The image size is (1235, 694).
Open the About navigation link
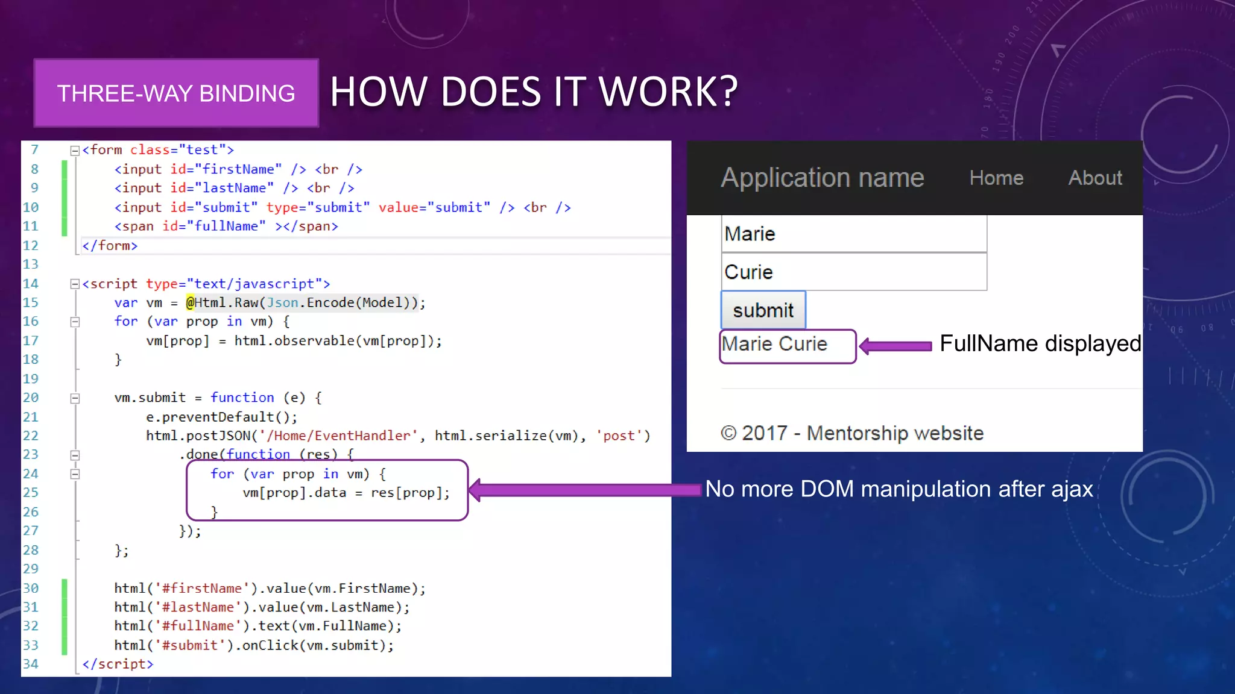(x=1095, y=178)
